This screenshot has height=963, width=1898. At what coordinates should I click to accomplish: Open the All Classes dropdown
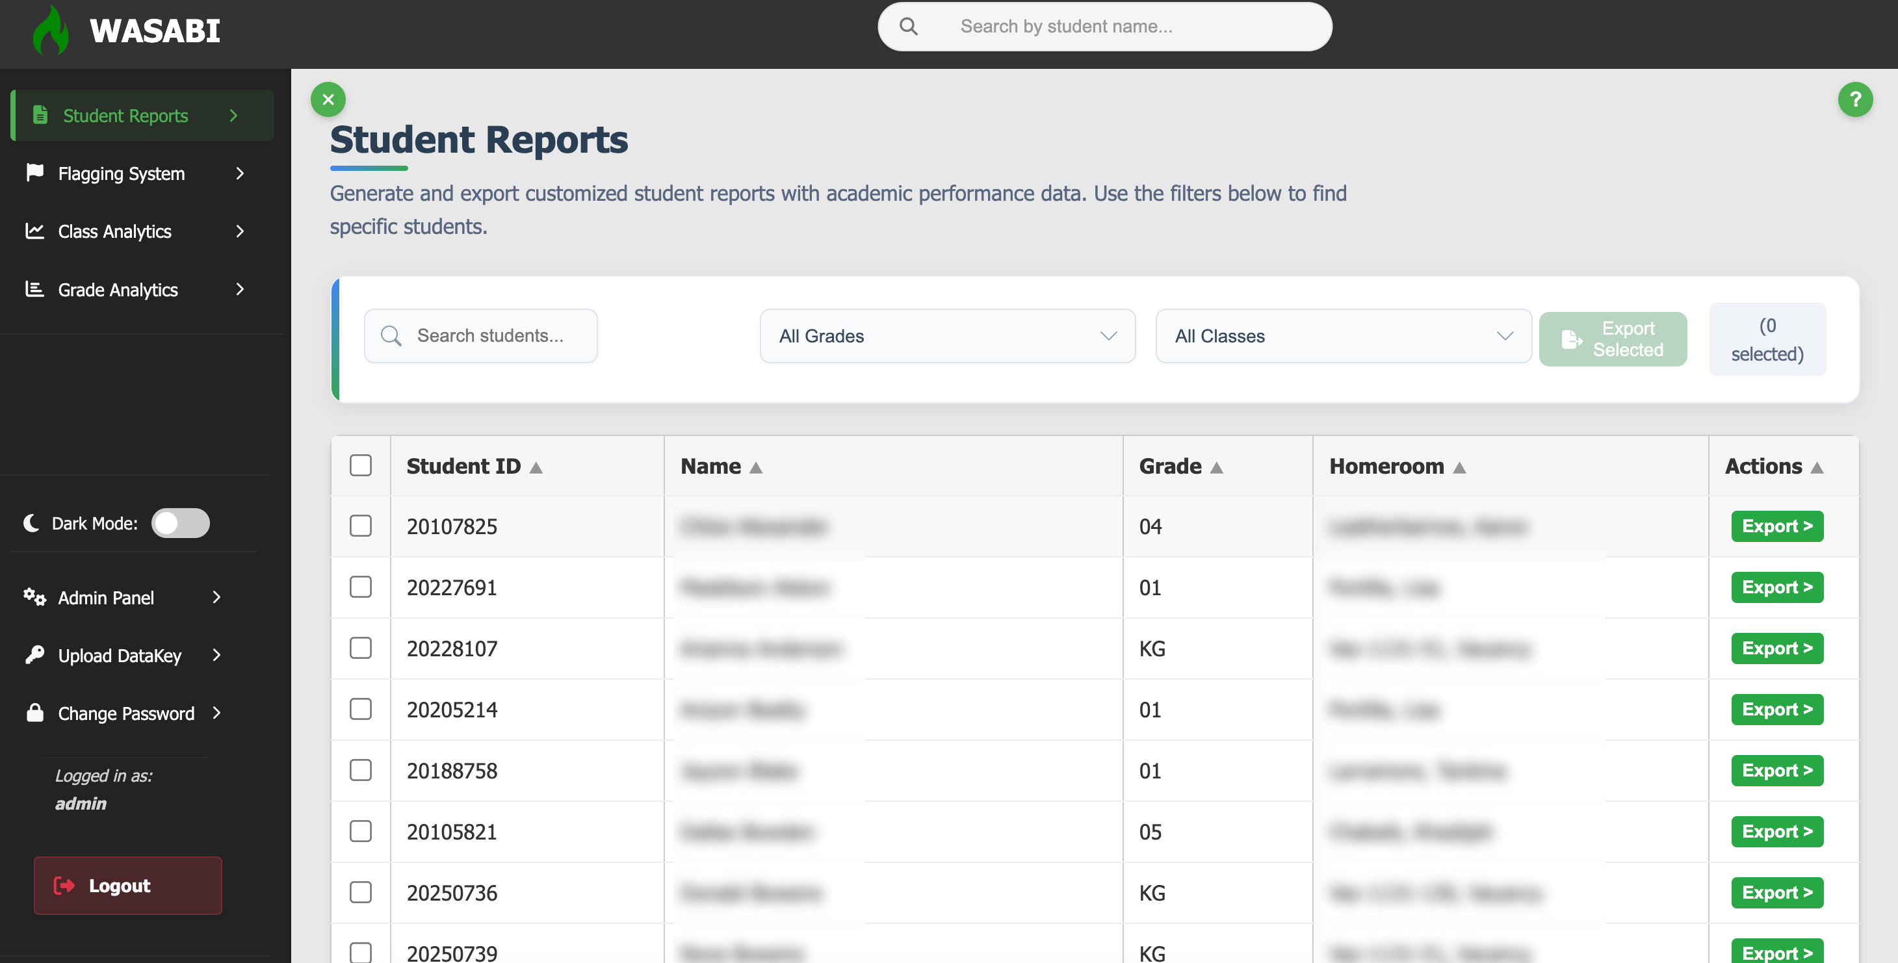pos(1343,336)
